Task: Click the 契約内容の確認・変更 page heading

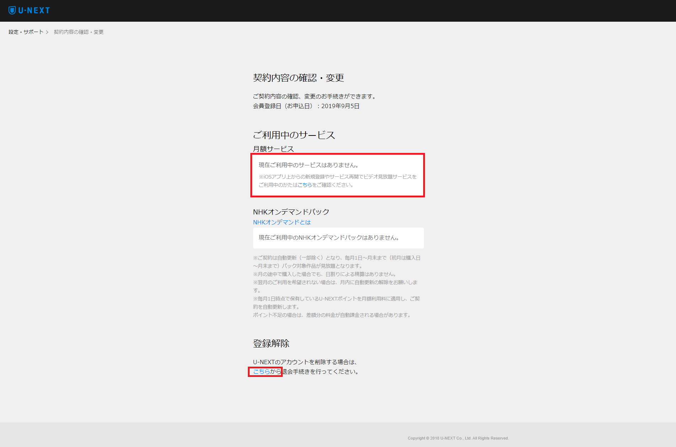Action: click(299, 78)
